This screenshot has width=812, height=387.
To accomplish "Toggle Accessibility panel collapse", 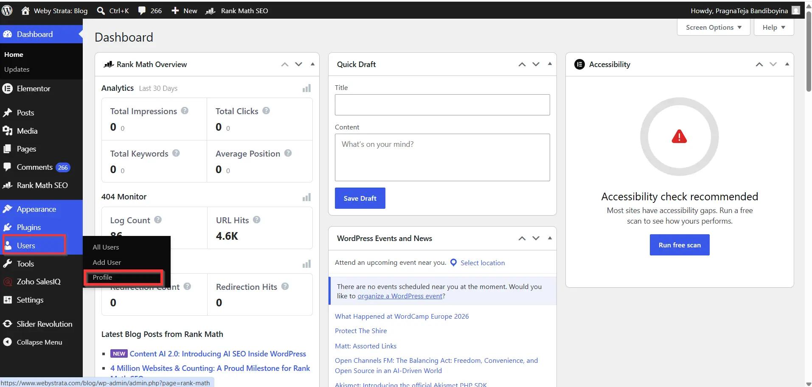I will [787, 64].
